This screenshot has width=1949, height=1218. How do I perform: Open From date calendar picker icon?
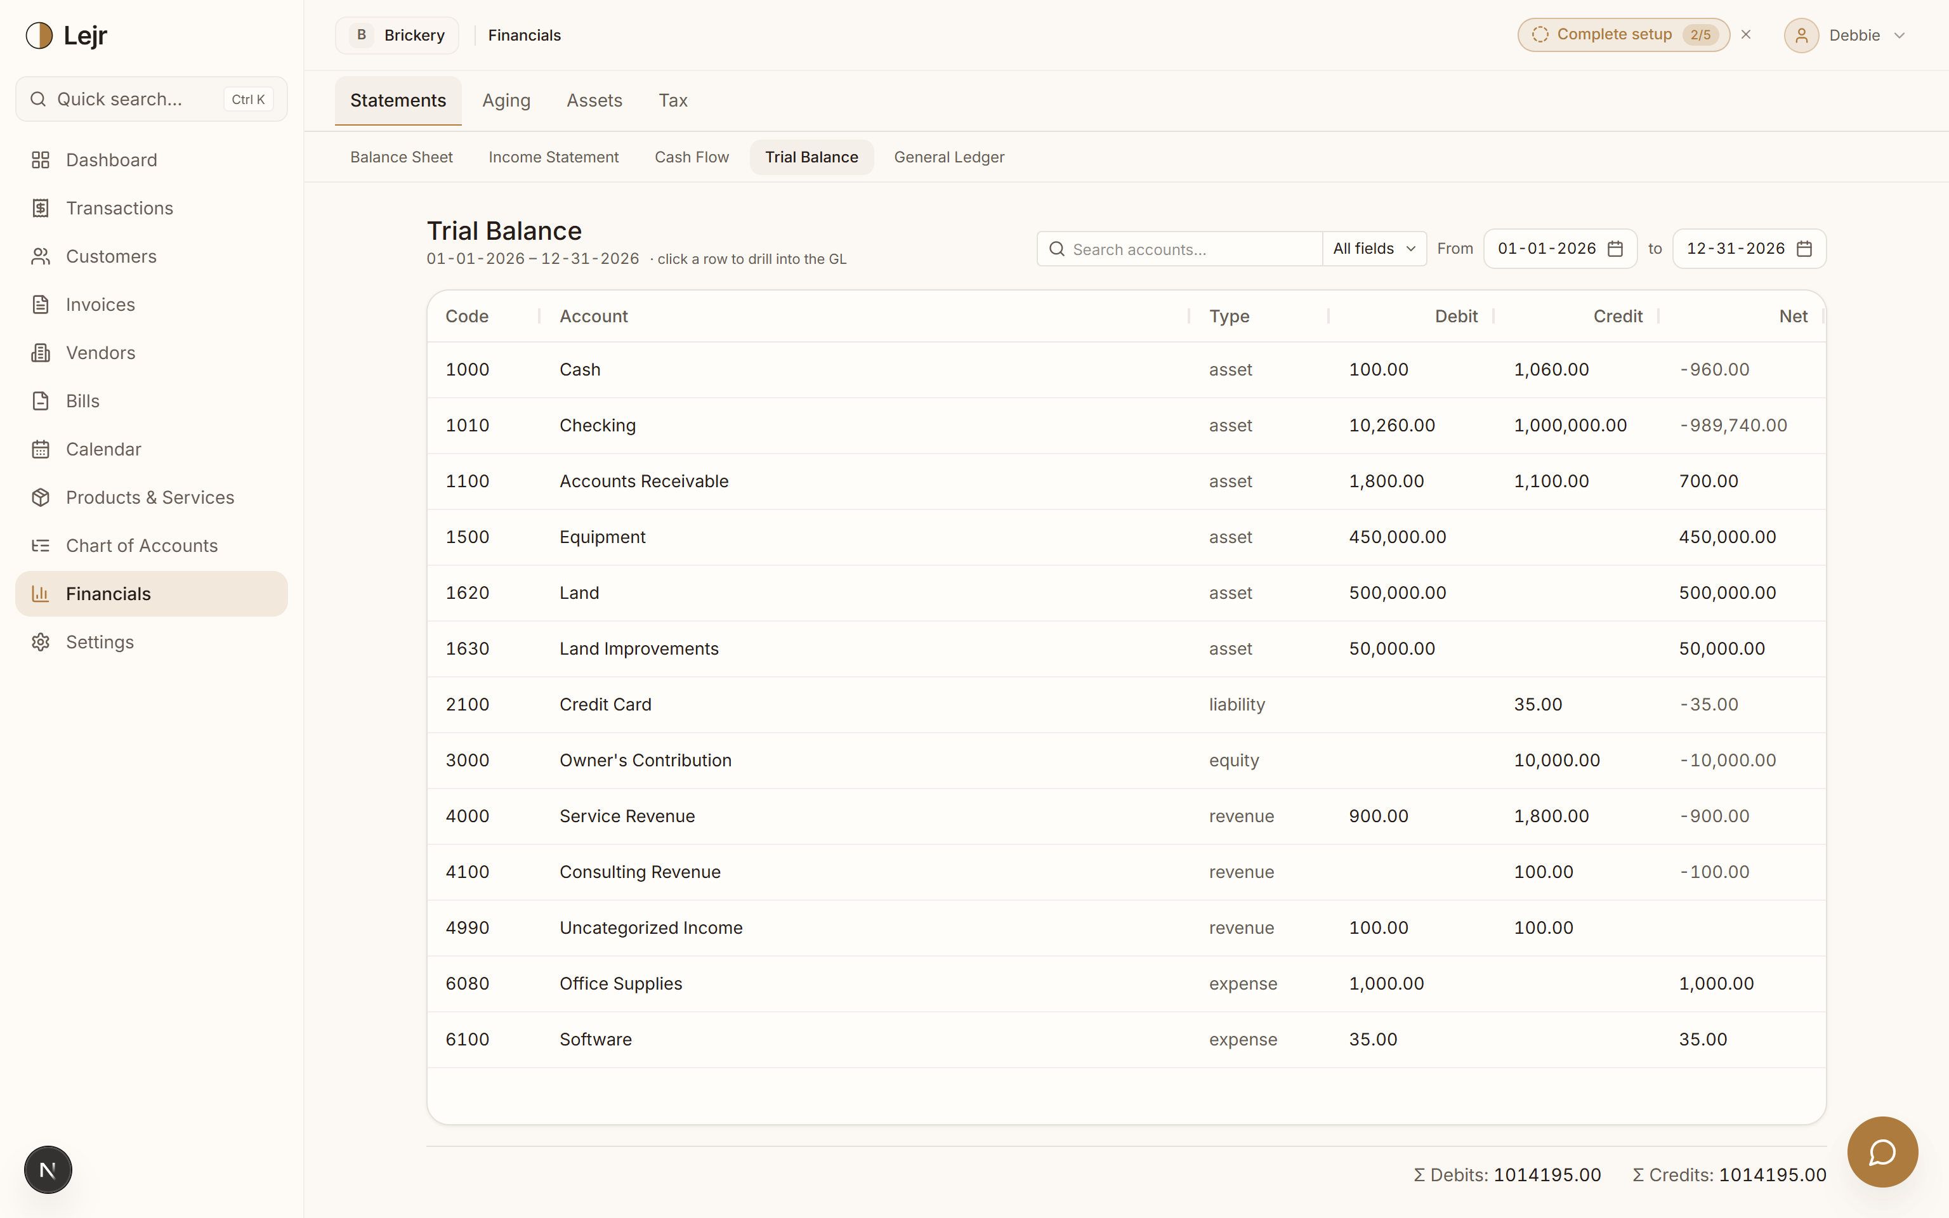(1615, 249)
